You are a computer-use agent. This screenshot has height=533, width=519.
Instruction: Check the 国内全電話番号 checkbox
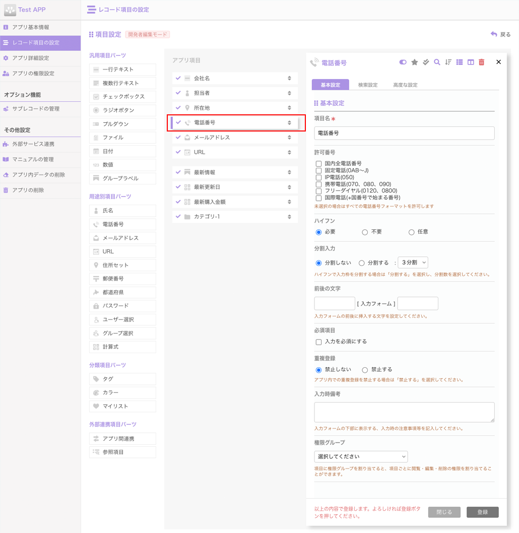pos(318,164)
